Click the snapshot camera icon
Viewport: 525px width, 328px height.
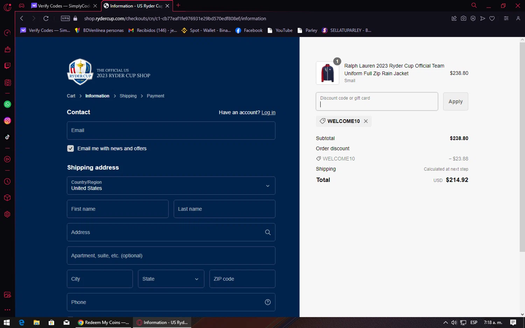[463, 19]
